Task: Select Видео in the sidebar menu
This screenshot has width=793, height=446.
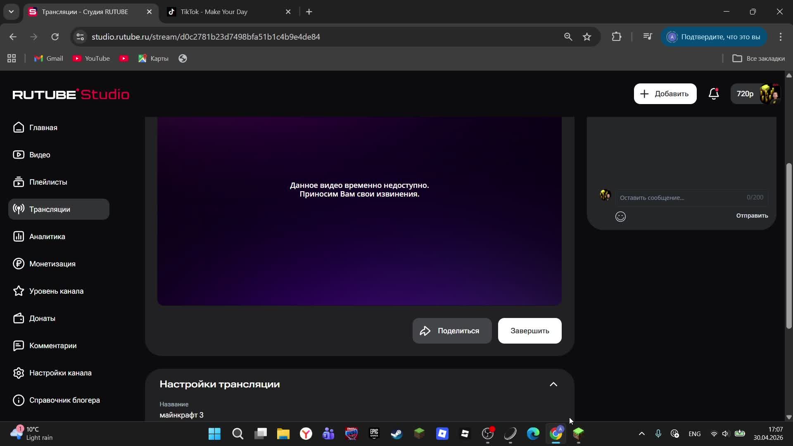Action: click(40, 155)
